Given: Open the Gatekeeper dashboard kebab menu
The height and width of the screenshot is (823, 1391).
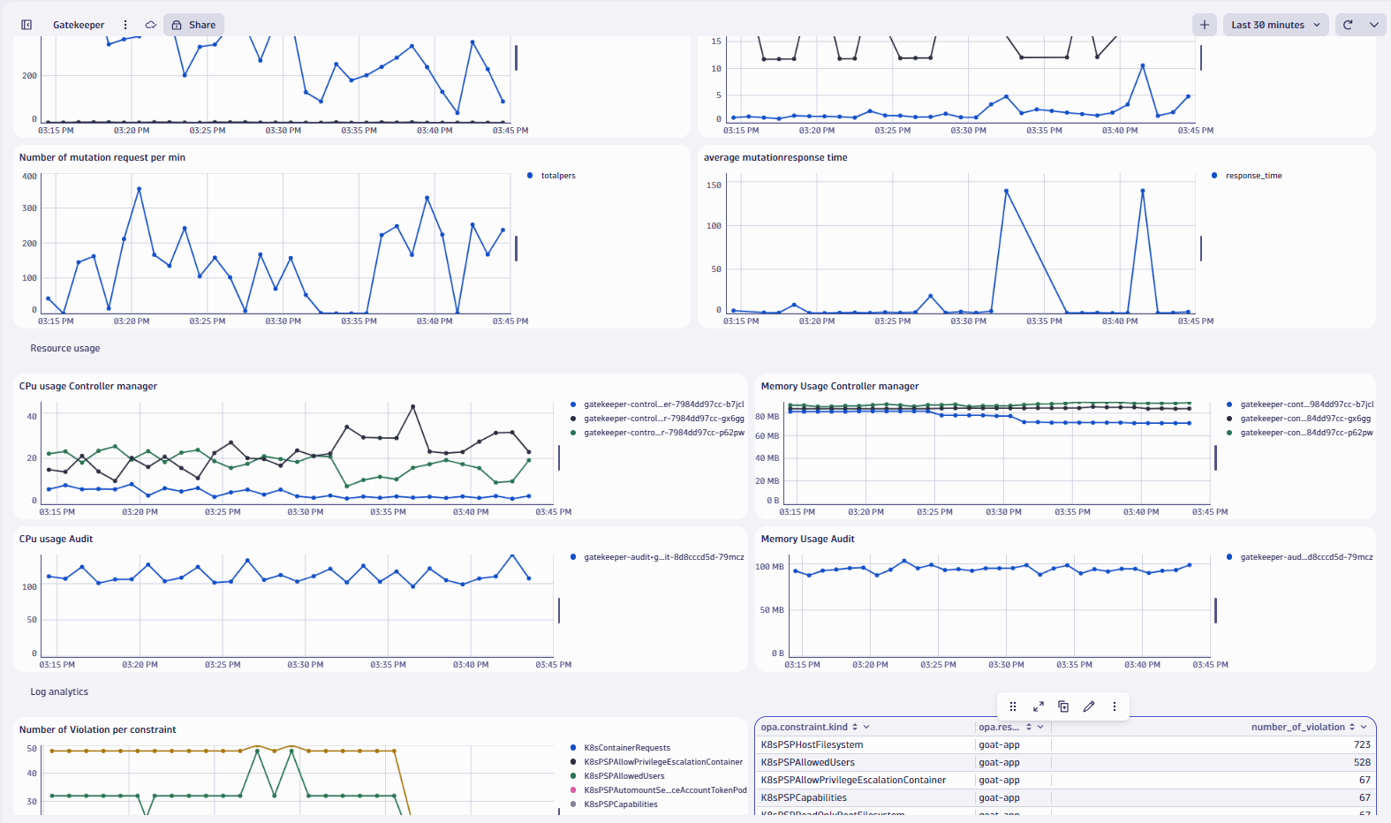Looking at the screenshot, I should point(125,25).
